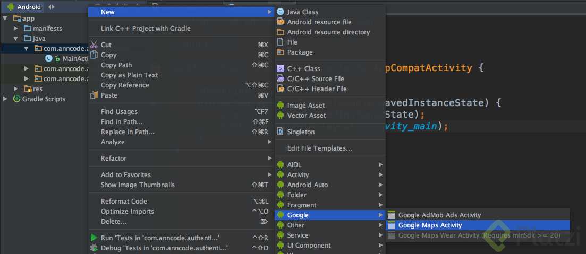This screenshot has width=586, height=254.
Task: Click the C/C++ Source File icon
Action: (281, 78)
